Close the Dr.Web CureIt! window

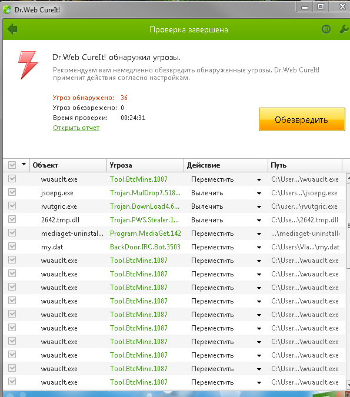click(342, 7)
